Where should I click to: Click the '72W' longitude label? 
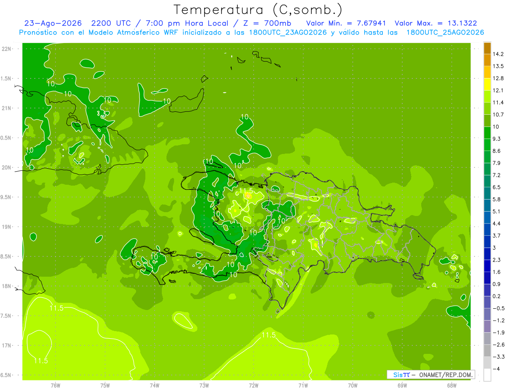pyautogui.click(x=253, y=385)
